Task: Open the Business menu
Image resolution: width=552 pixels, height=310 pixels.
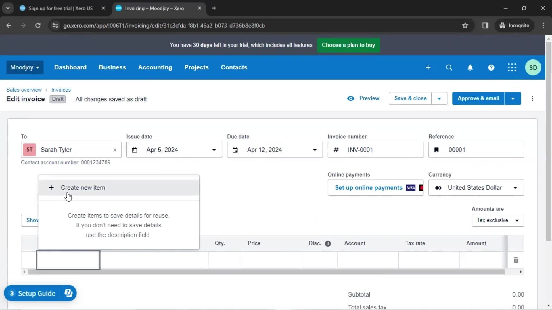Action: [112, 67]
